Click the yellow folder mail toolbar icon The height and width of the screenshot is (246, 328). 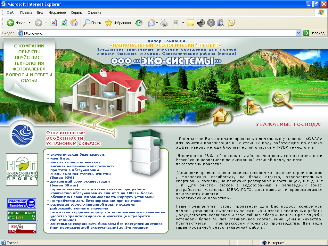click(232, 23)
